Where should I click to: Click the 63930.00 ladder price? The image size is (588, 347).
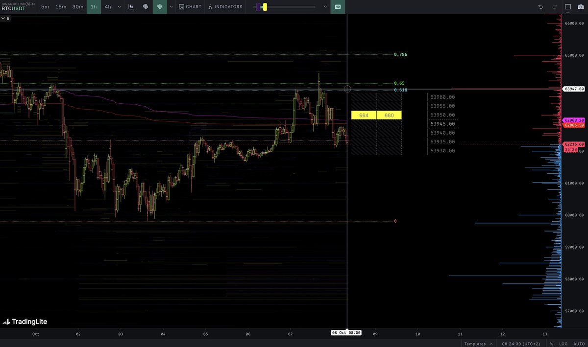442,151
